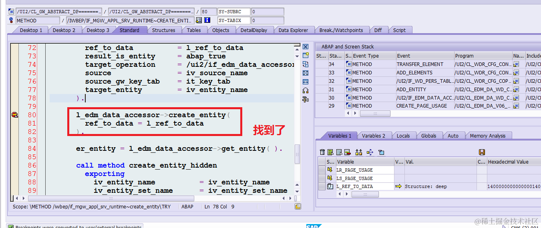The width and height of the screenshot is (541, 228).
Task: Close the source code tool
Action: [306, 47]
